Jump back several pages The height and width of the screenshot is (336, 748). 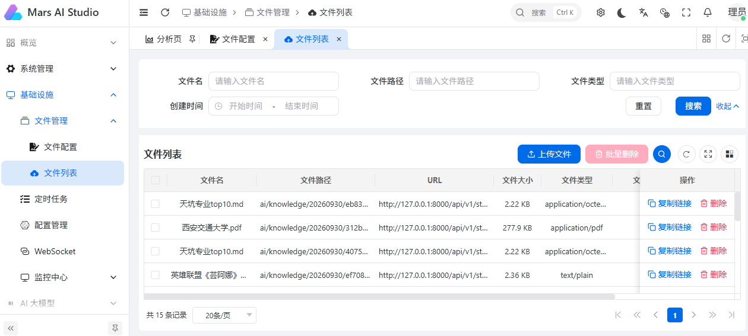637,315
